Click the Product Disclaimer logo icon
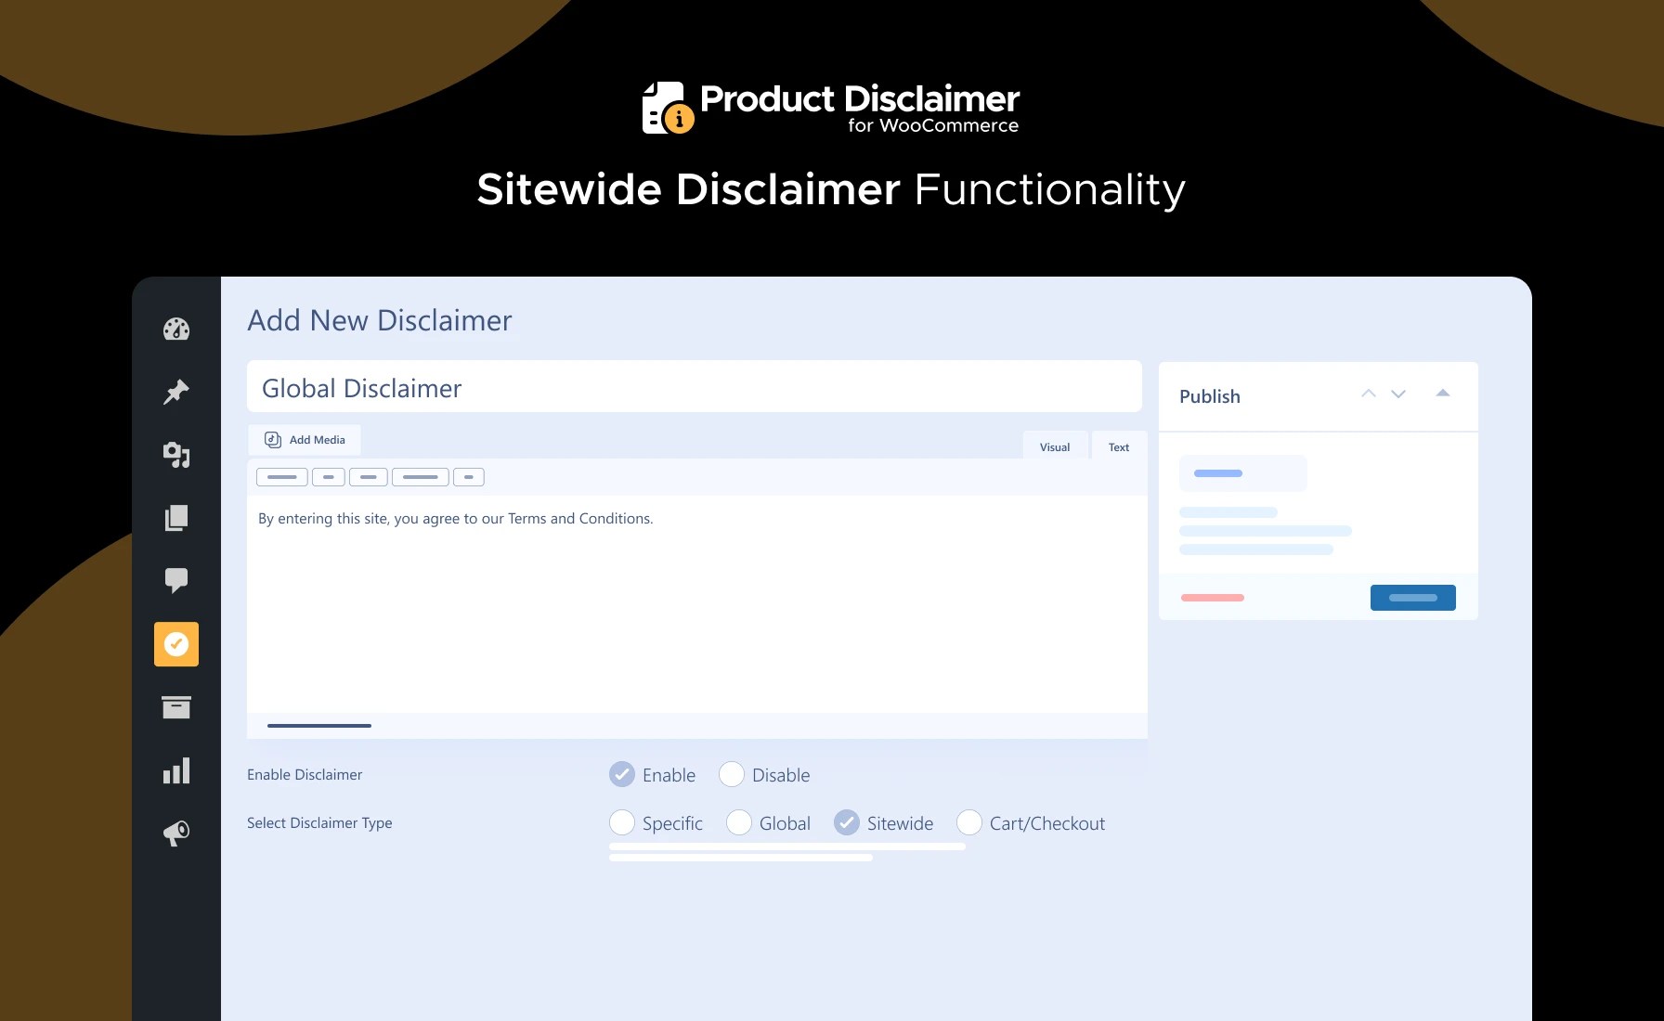The image size is (1664, 1021). tap(669, 108)
